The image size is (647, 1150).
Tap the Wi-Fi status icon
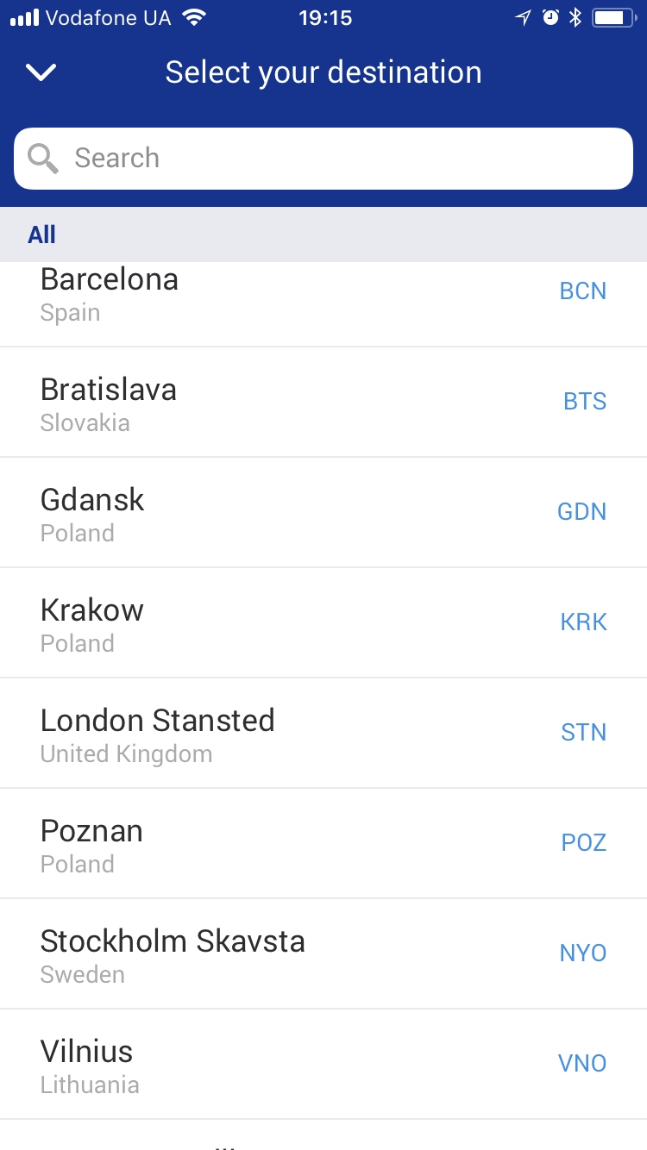point(195,17)
